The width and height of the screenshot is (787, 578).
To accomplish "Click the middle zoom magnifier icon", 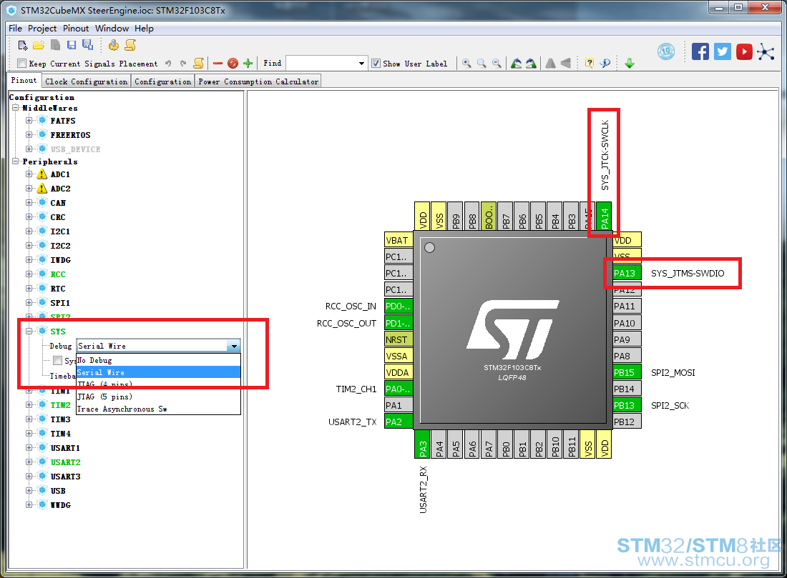I will point(482,63).
